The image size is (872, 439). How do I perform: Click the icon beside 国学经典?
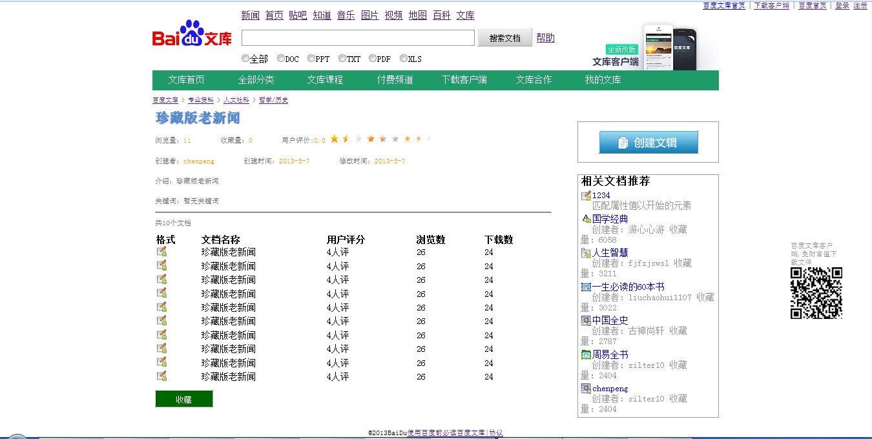(586, 219)
